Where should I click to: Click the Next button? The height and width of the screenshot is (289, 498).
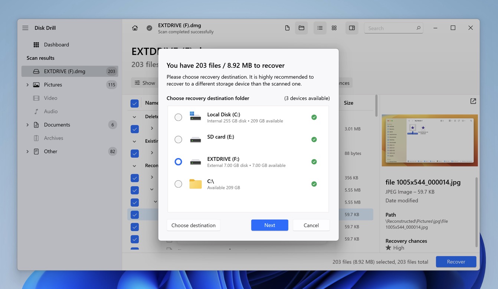(x=269, y=225)
